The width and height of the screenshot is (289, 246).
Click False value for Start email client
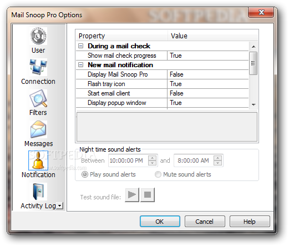point(208,93)
